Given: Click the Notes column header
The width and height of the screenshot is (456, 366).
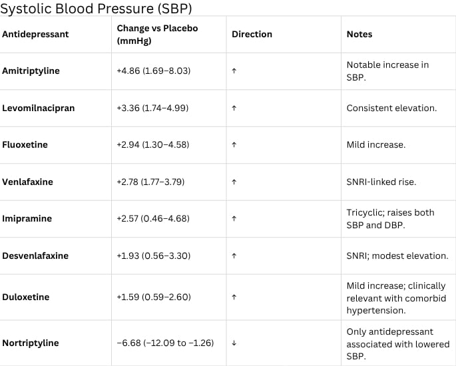Looking at the screenshot, I should coord(359,34).
